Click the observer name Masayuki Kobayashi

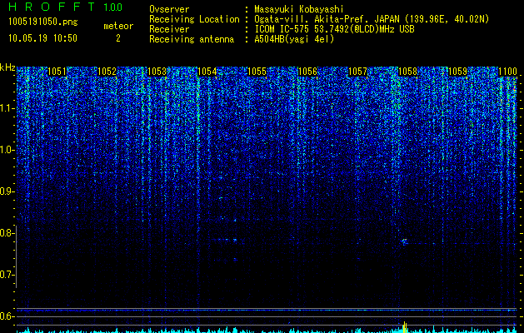(299, 9)
